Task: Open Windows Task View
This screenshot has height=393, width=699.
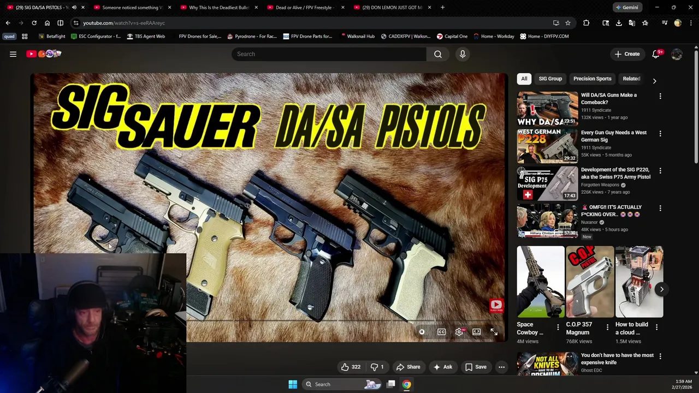Action: coord(391,384)
